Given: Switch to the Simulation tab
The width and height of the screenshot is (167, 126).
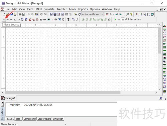Looking at the screenshot, I should pos(58,119).
